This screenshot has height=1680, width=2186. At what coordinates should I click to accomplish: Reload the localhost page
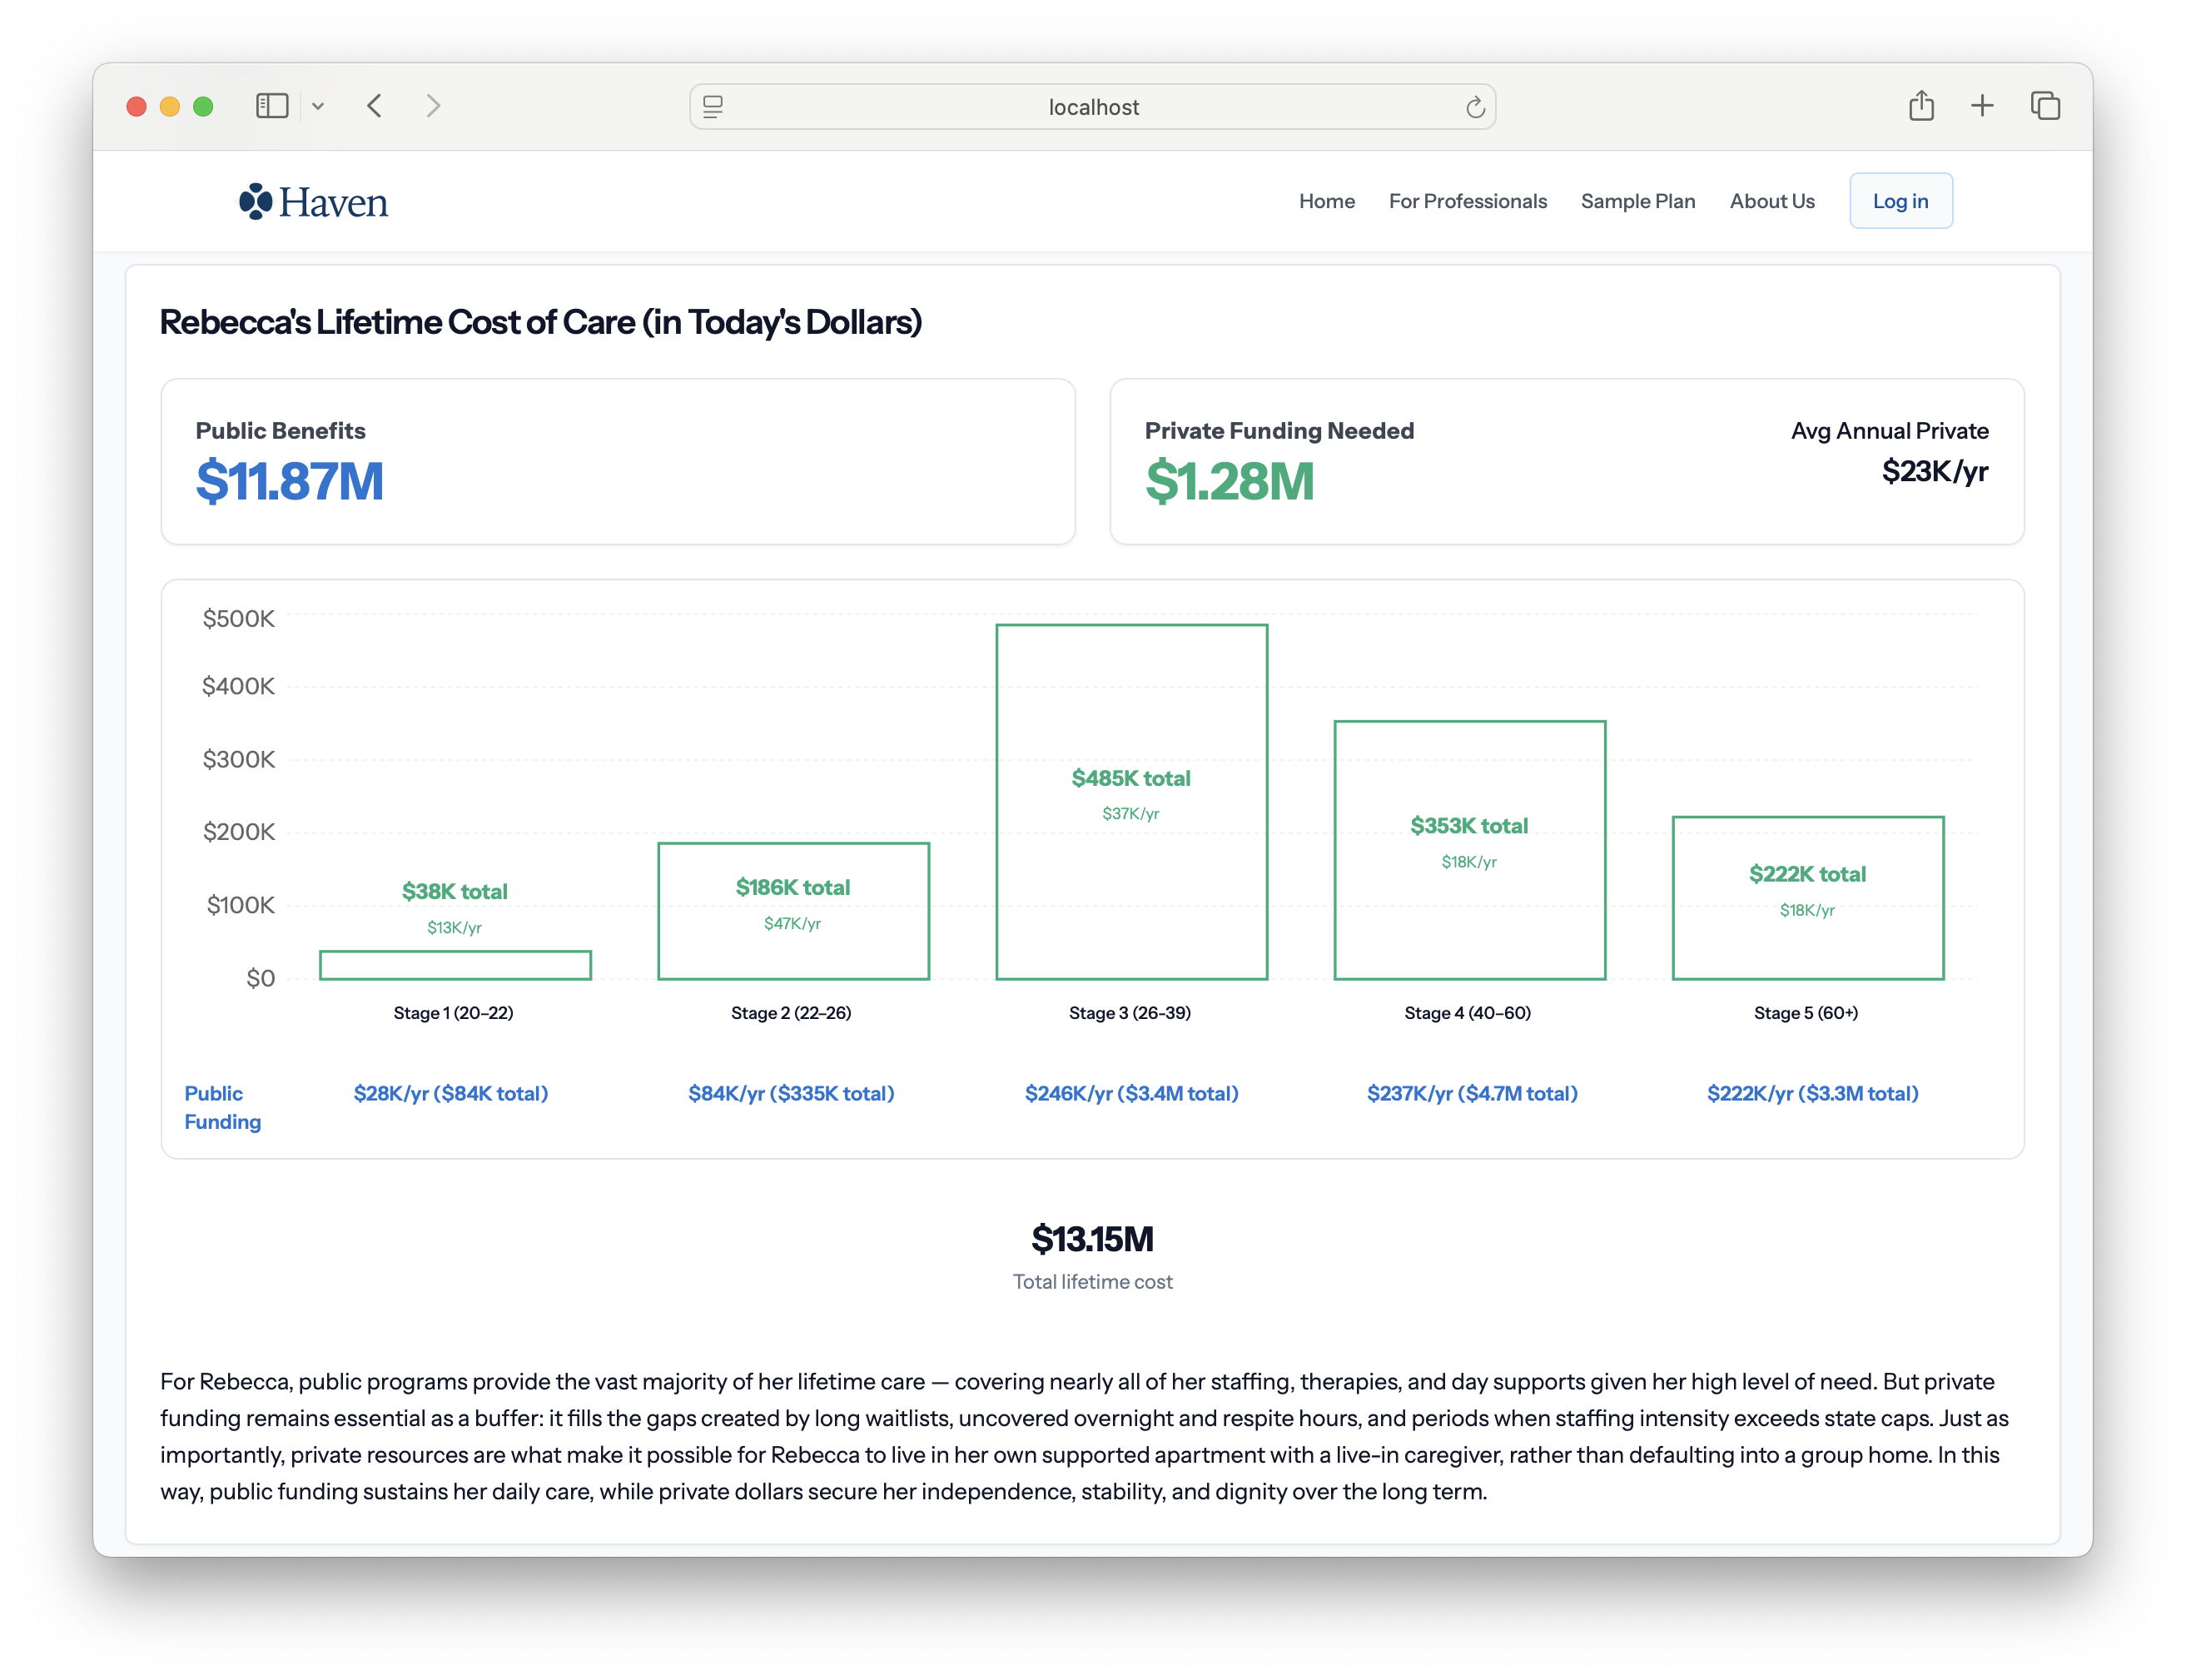tap(1475, 106)
